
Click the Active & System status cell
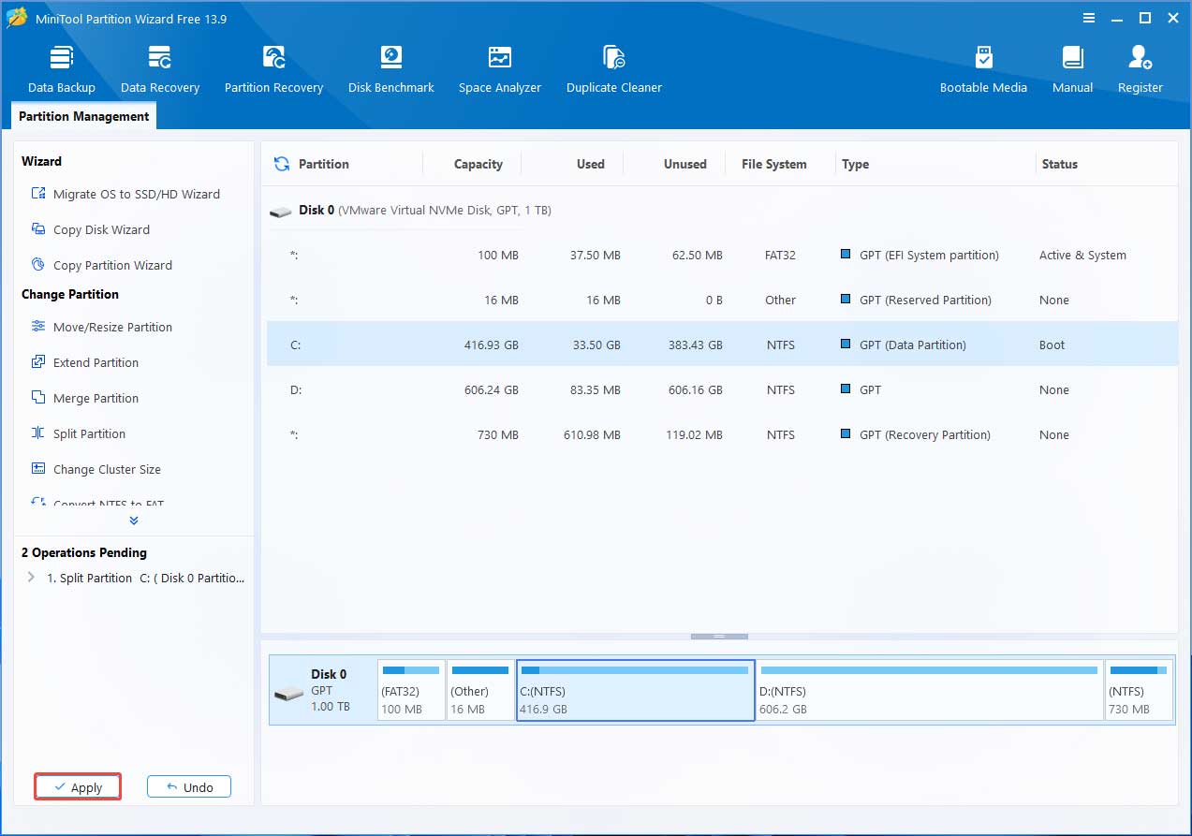coord(1082,255)
